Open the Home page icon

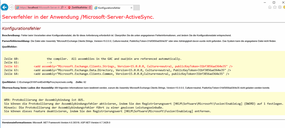[x=270, y=7]
